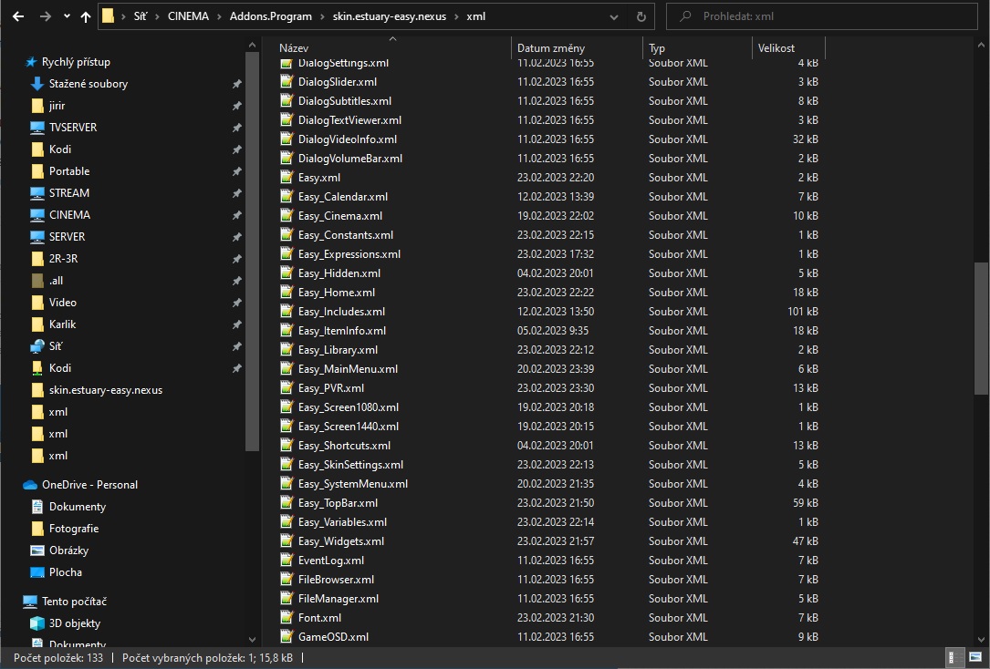Click the Easy_Home.xml file icon
Image resolution: width=990 pixels, height=669 pixels.
(287, 293)
